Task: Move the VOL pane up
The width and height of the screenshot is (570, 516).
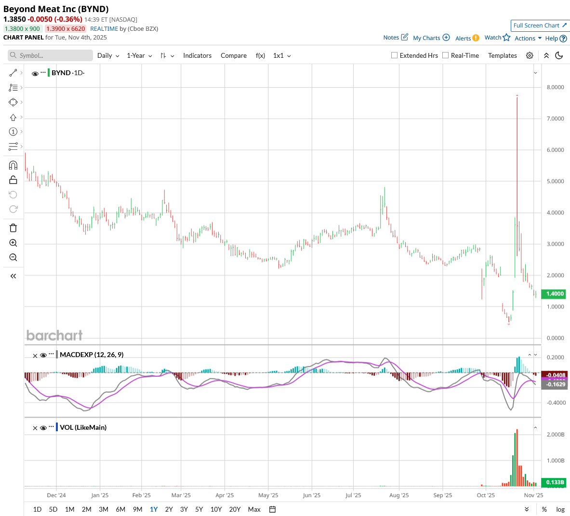Action: point(535,428)
